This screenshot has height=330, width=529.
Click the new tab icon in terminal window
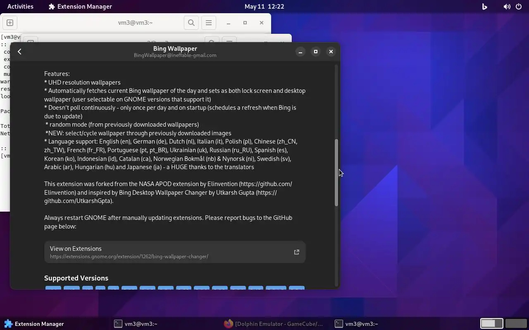10,23
